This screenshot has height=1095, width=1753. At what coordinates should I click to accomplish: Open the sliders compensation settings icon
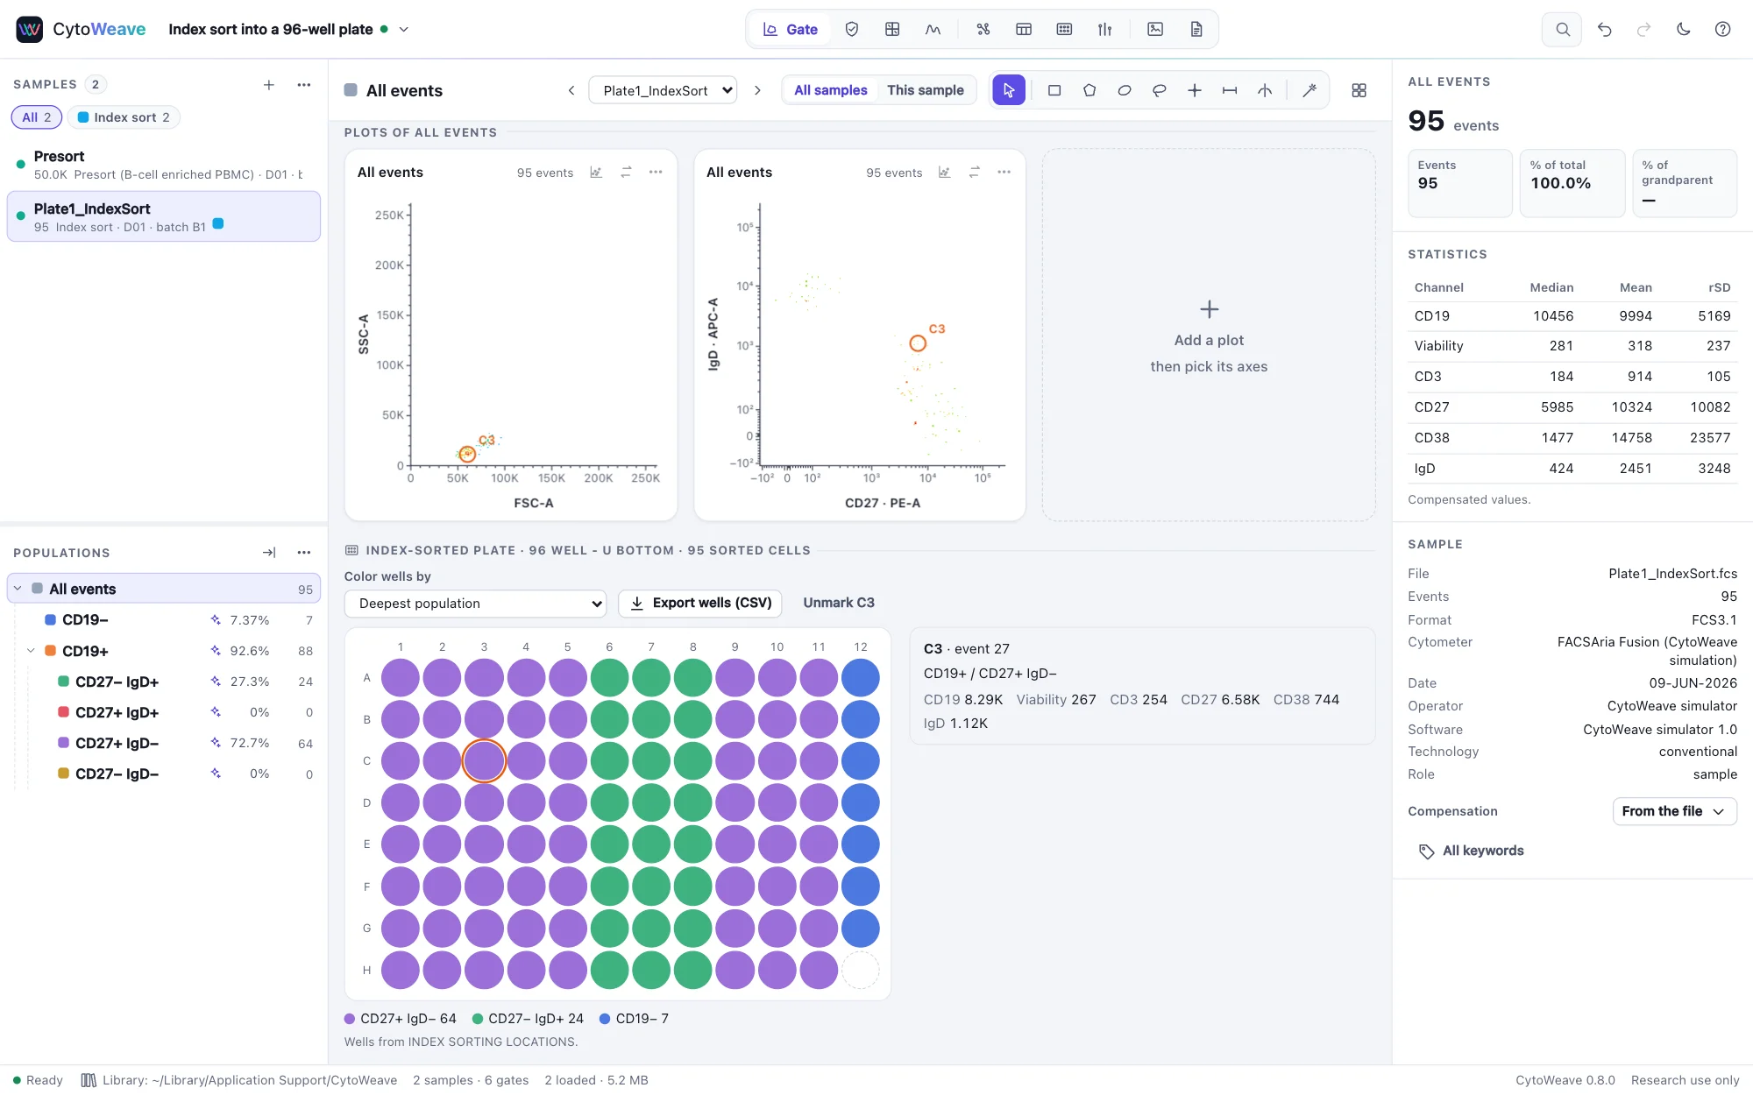pos(1104,29)
